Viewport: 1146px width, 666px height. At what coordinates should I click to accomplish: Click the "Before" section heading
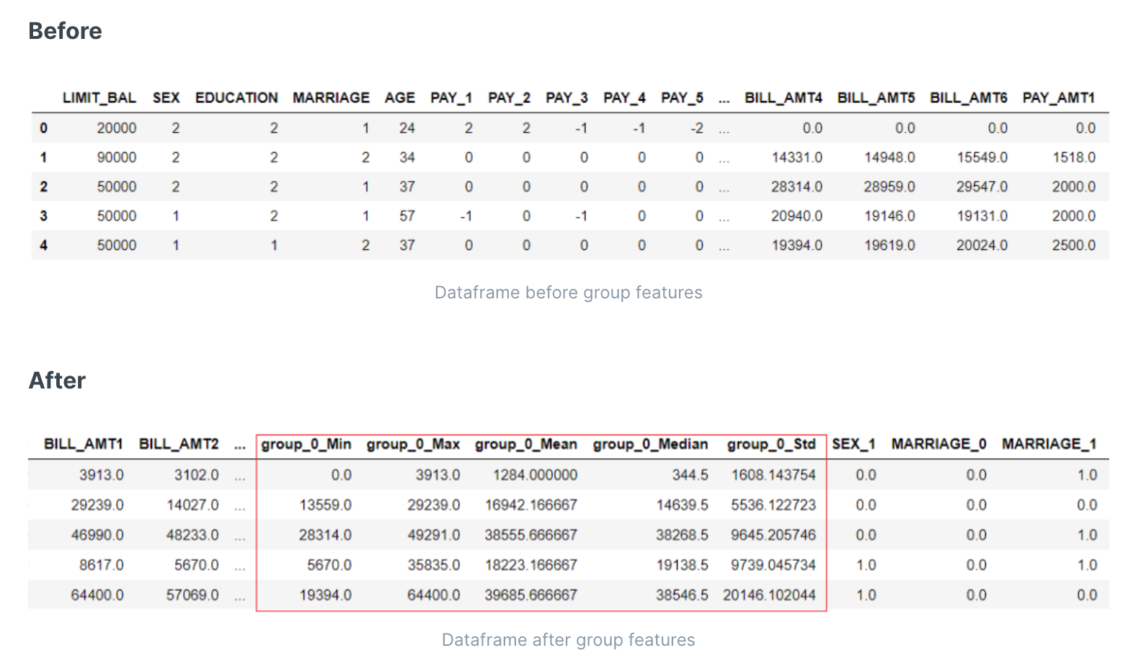pyautogui.click(x=65, y=31)
